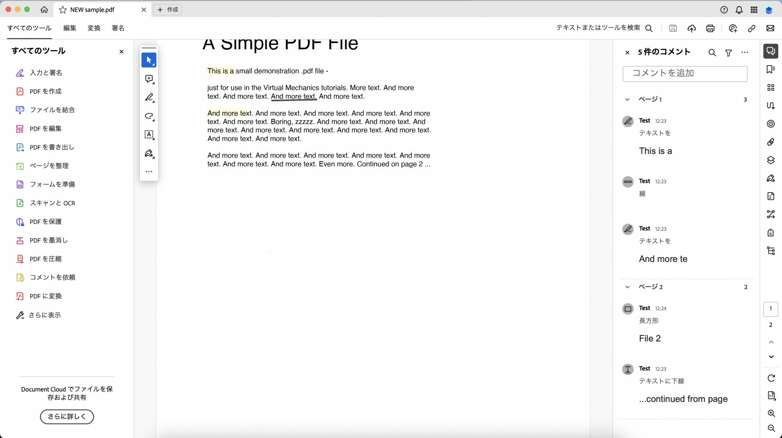The height and width of the screenshot is (438, 782).
Task: Open the 編集 menu tab
Action: click(70, 28)
